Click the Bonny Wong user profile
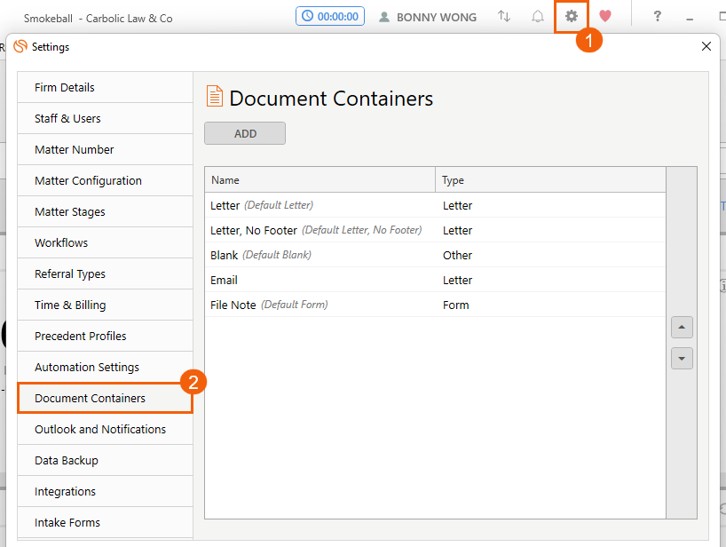 coord(428,17)
